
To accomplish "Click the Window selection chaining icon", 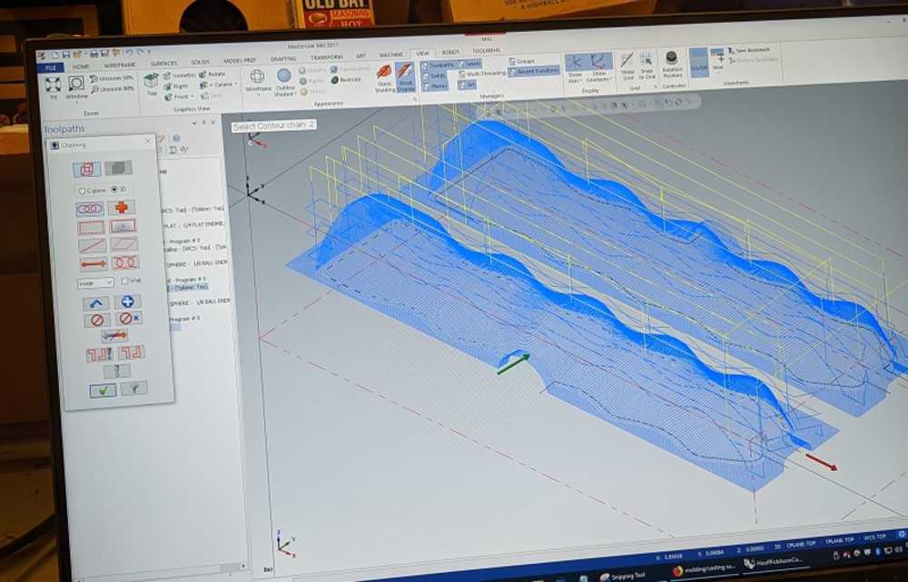I will [92, 227].
